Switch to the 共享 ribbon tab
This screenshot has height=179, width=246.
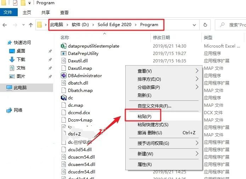pos(46,12)
